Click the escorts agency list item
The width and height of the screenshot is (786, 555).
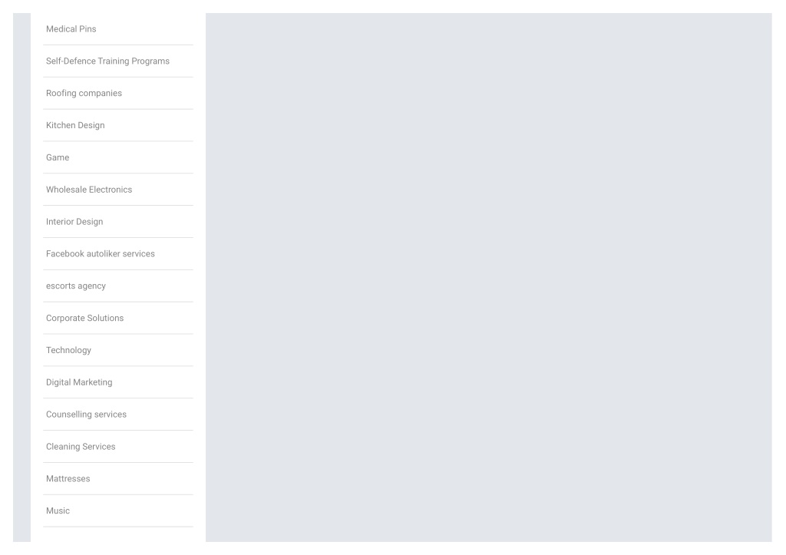[76, 286]
